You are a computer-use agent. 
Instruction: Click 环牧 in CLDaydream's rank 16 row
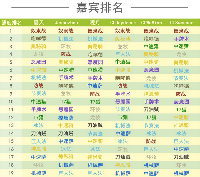click(123, 149)
